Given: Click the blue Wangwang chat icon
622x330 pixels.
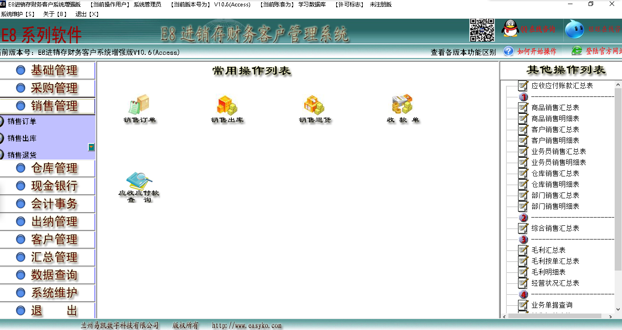Looking at the screenshot, I should click(574, 29).
